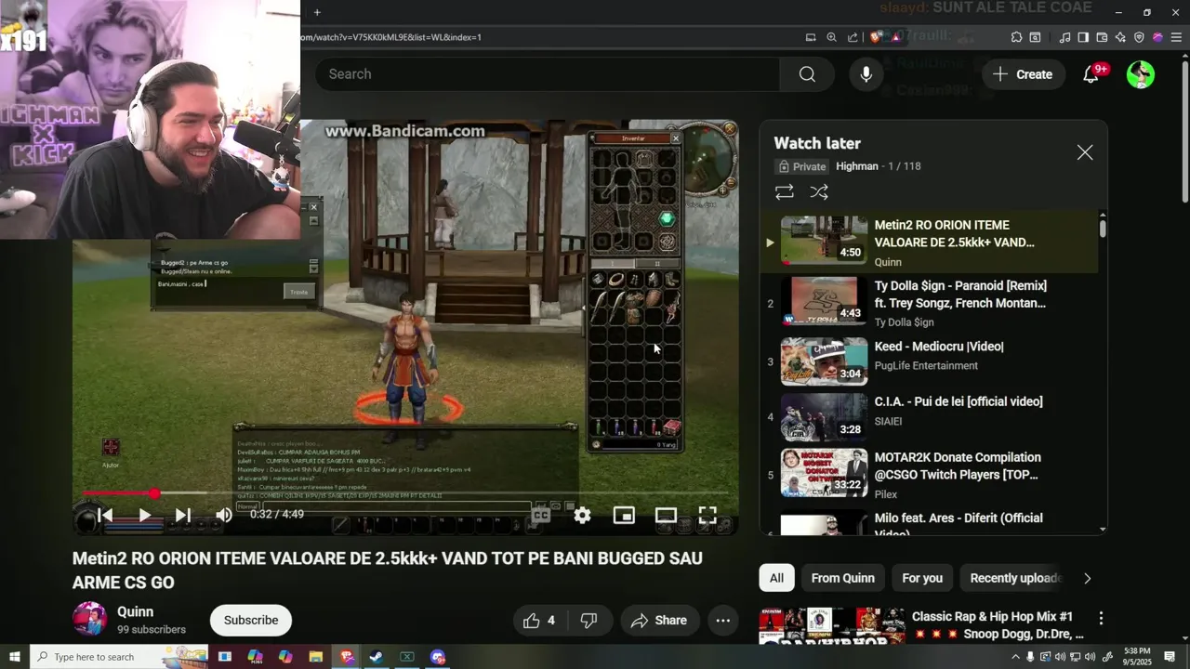Image resolution: width=1190 pixels, height=669 pixels.
Task: Open Windows notification center
Action: click(1170, 657)
